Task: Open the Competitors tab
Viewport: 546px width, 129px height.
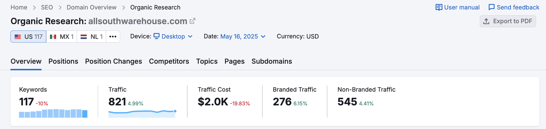Action: (x=169, y=61)
